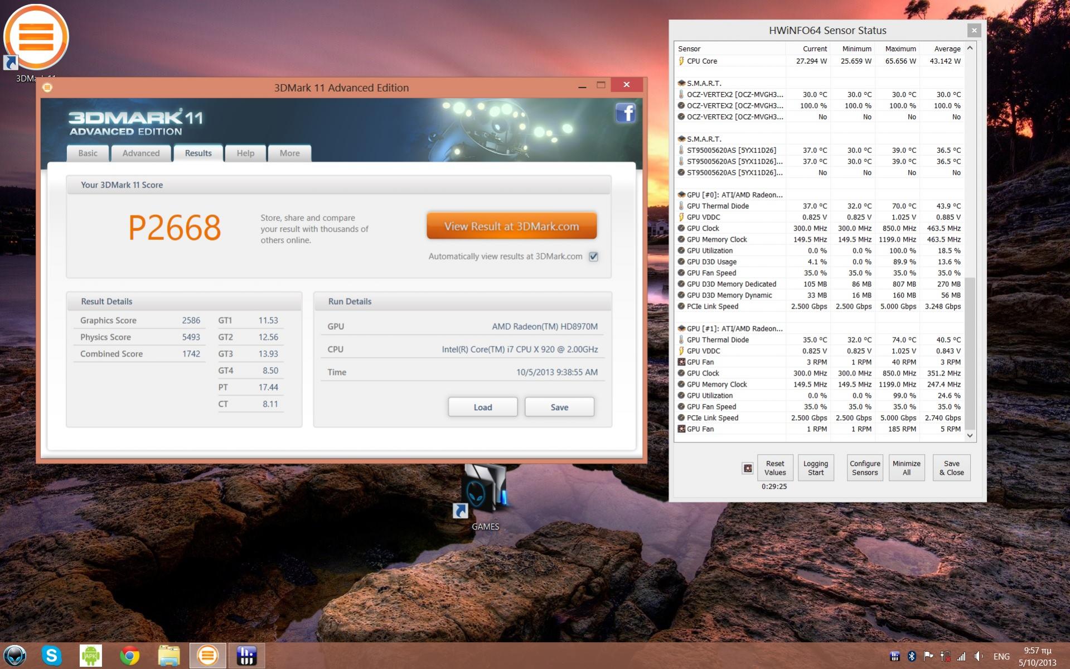Click the sensor list scroll down arrow
1070x669 pixels.
pyautogui.click(x=970, y=435)
